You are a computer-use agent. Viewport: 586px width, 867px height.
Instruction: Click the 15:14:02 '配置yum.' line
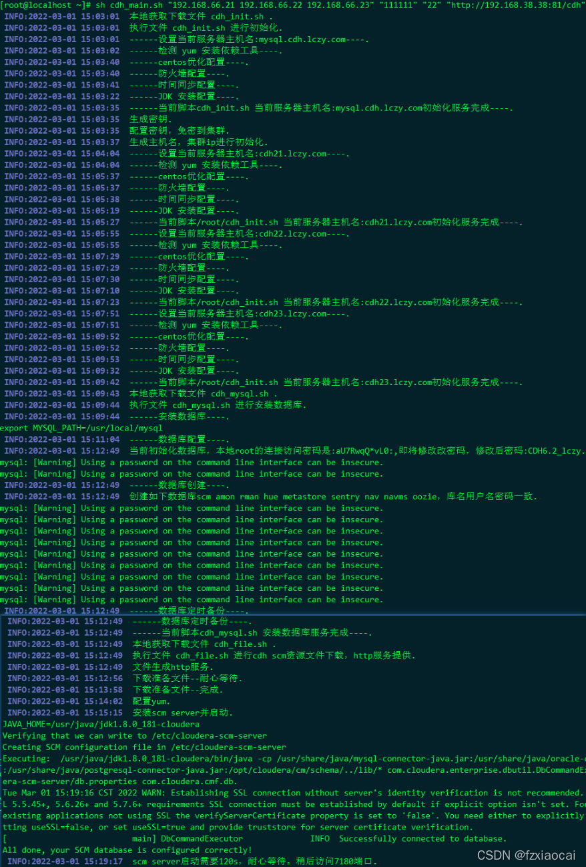point(89,701)
